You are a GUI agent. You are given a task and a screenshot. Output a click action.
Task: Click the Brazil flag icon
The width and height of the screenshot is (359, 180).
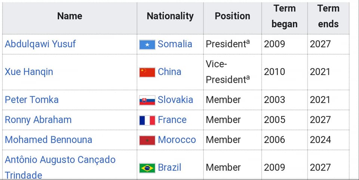(147, 168)
